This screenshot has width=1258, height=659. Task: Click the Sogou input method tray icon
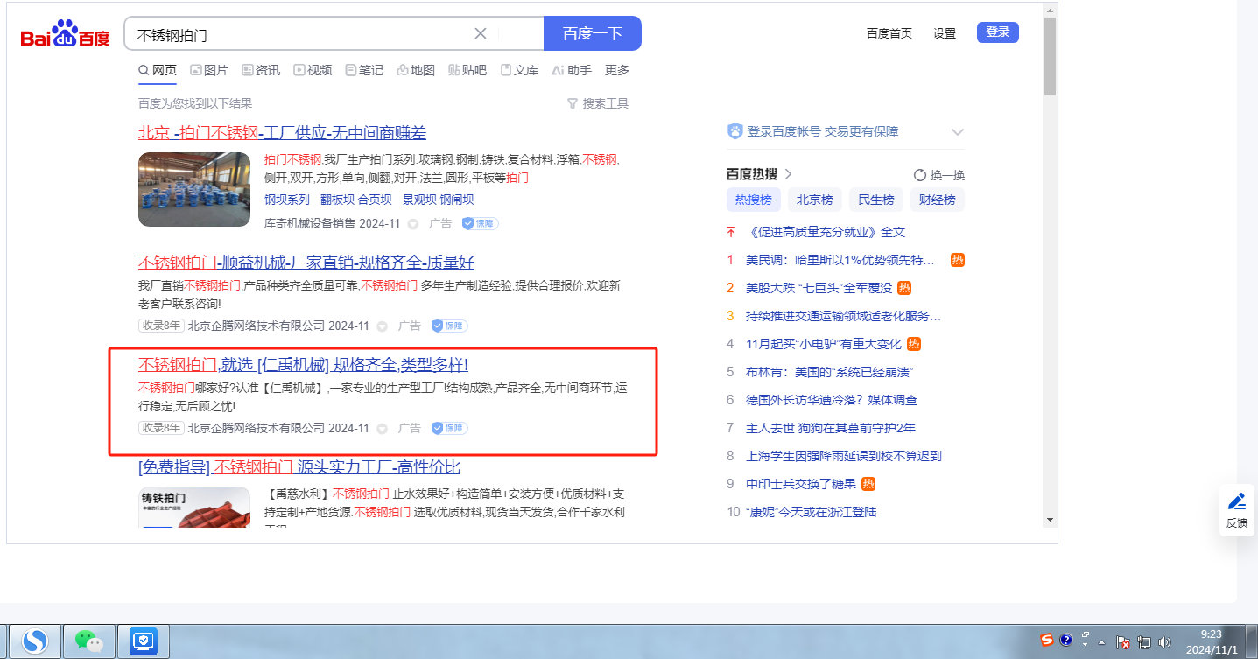(x=1047, y=641)
